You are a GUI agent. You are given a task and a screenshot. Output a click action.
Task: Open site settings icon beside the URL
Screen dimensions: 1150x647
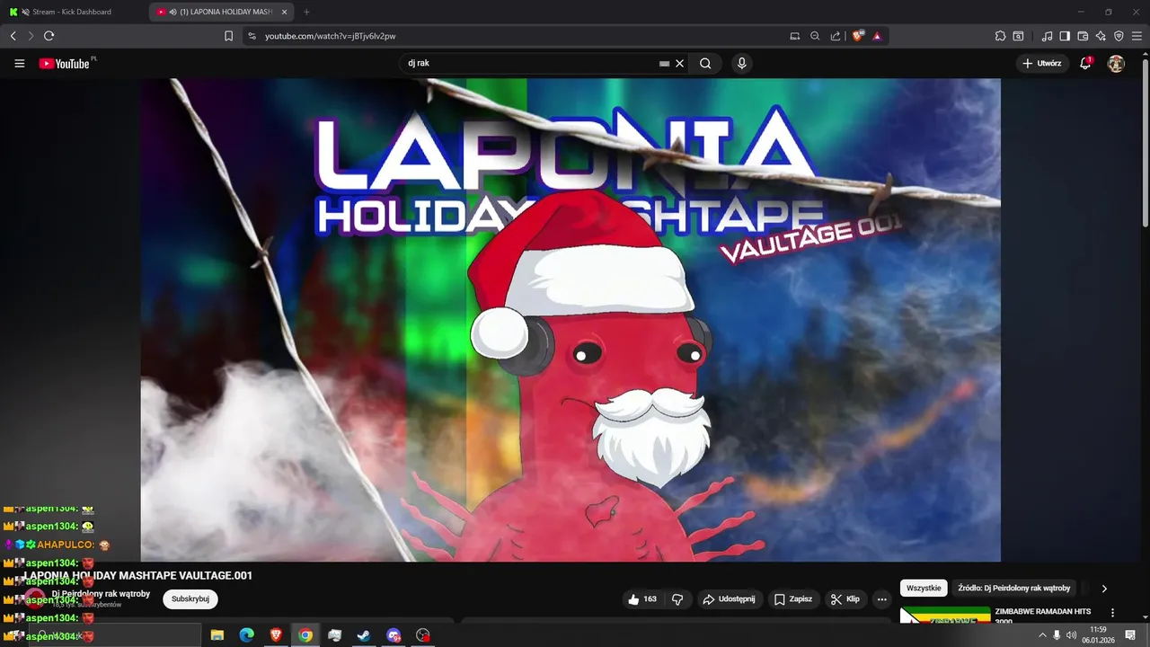[x=252, y=36]
